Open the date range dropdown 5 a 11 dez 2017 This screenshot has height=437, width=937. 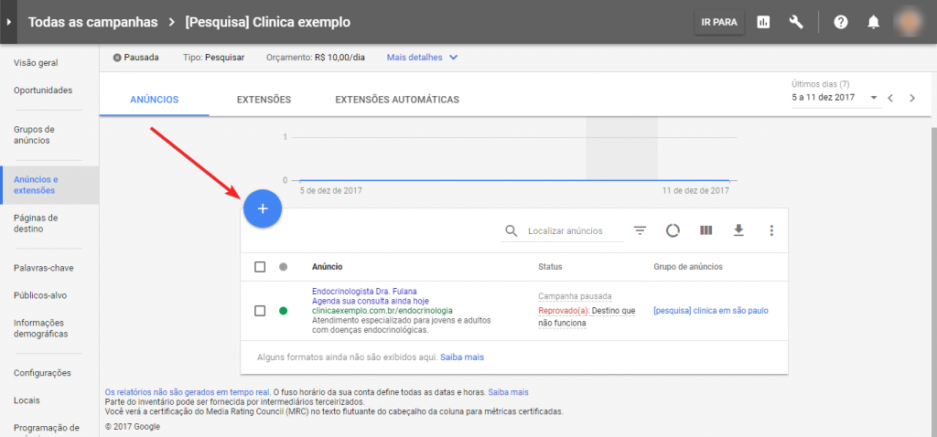[x=835, y=97]
